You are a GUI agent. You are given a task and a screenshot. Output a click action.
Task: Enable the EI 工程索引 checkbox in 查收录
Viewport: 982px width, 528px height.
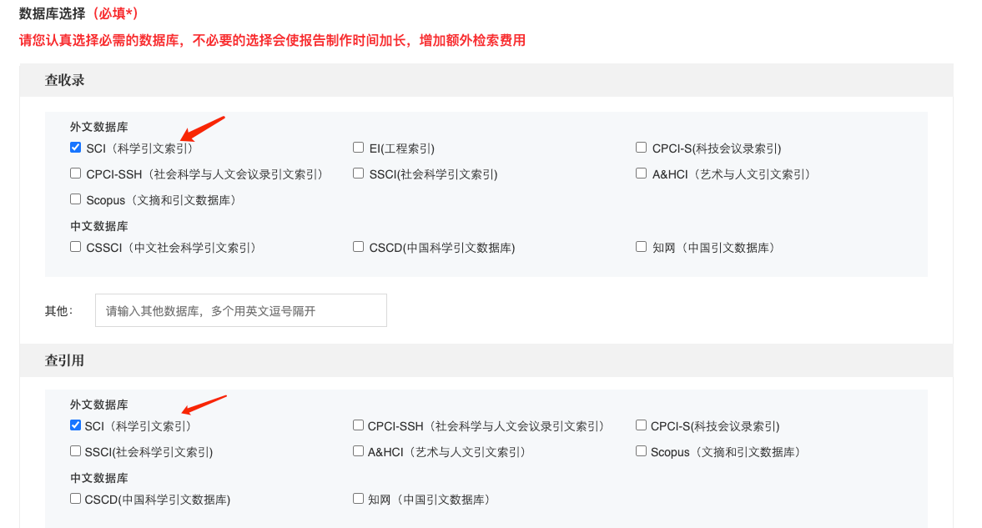click(358, 147)
